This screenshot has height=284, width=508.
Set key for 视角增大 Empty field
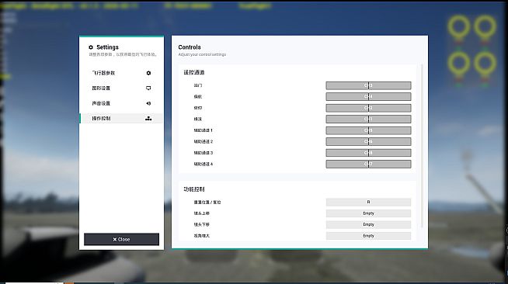pos(368,236)
